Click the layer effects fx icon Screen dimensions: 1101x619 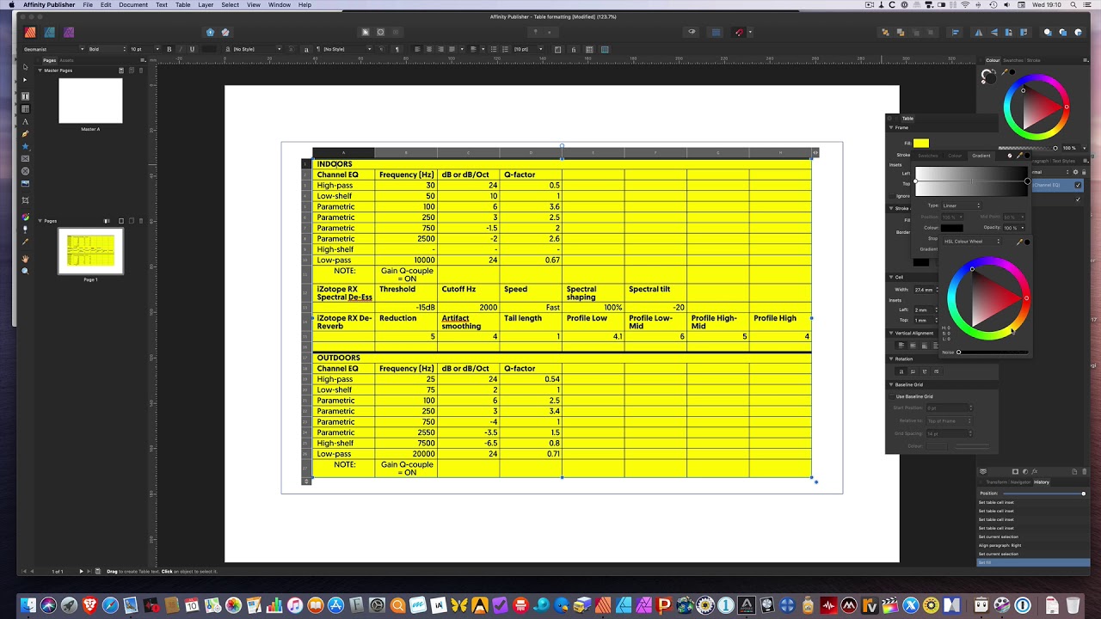[x=1035, y=471]
